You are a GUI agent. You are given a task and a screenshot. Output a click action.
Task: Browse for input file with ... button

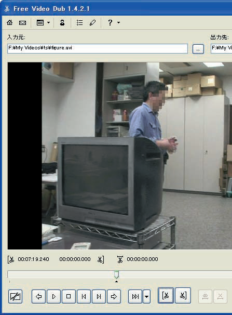click(198, 49)
